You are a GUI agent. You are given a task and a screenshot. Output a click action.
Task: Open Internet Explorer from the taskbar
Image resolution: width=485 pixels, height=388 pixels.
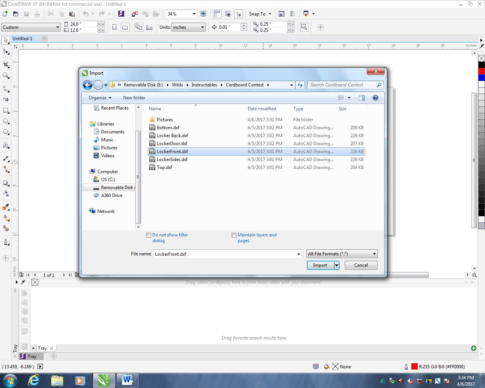[34, 380]
